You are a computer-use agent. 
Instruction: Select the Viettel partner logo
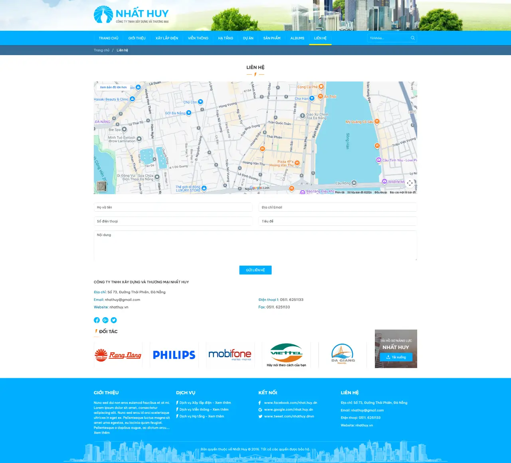286,355
